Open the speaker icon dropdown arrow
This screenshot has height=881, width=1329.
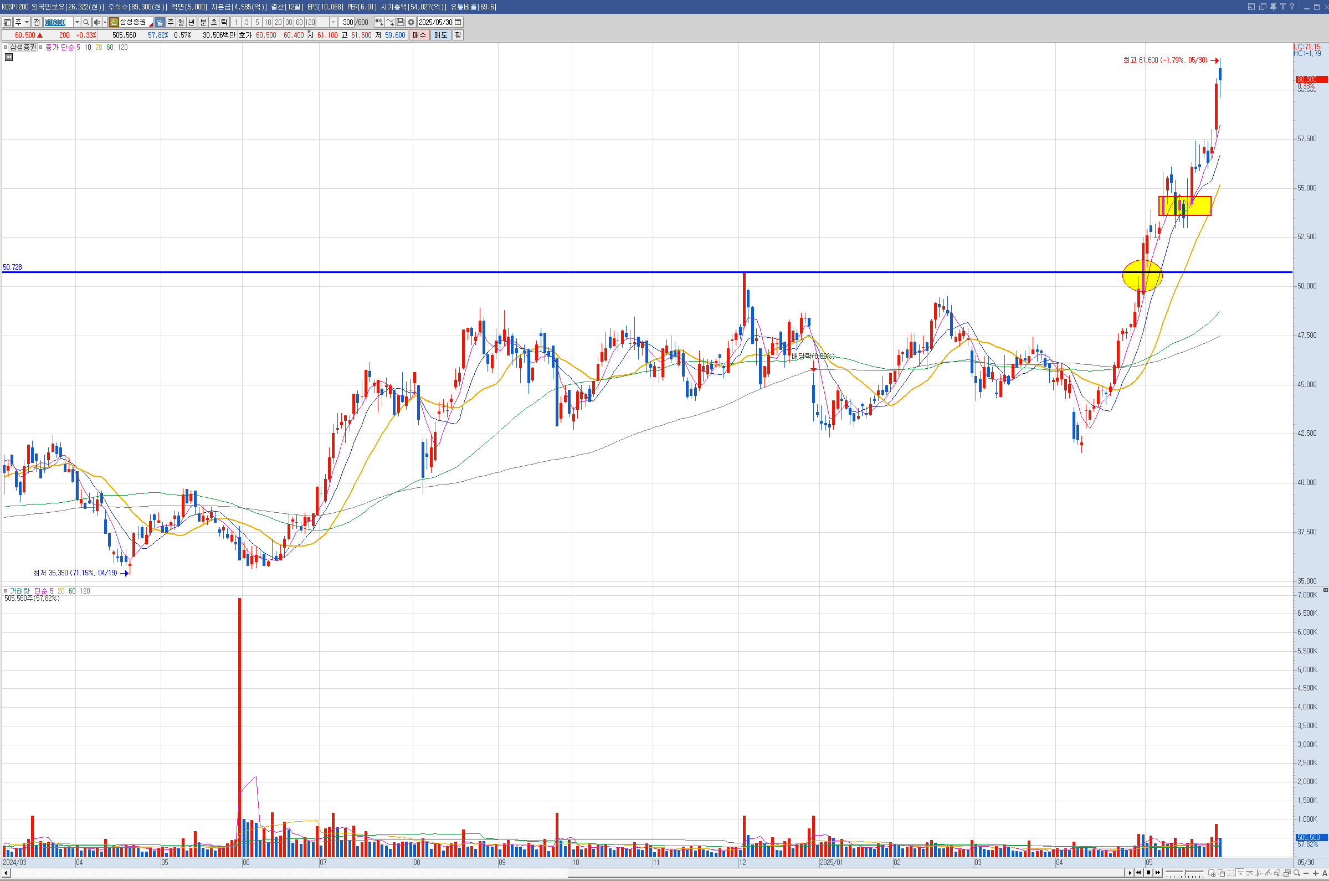click(105, 23)
